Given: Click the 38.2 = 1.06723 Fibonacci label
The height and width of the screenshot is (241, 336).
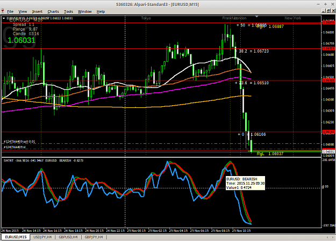Looking at the screenshot, I should point(253,51).
